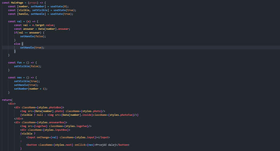Screen dimensions: 280x151
Task: Click the 'const MainPage' declaration line
Action: pyautogui.click(x=24, y=3)
